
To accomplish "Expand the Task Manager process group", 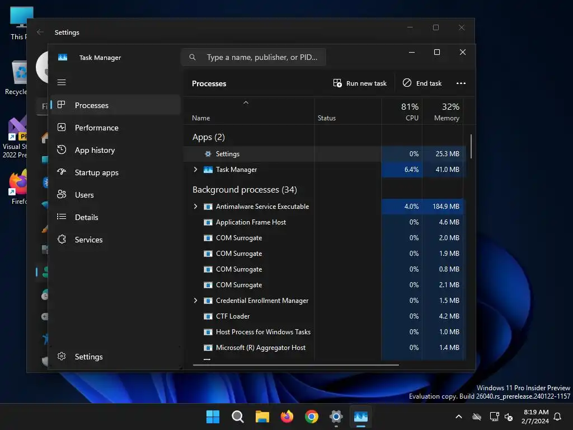I will (x=195, y=169).
